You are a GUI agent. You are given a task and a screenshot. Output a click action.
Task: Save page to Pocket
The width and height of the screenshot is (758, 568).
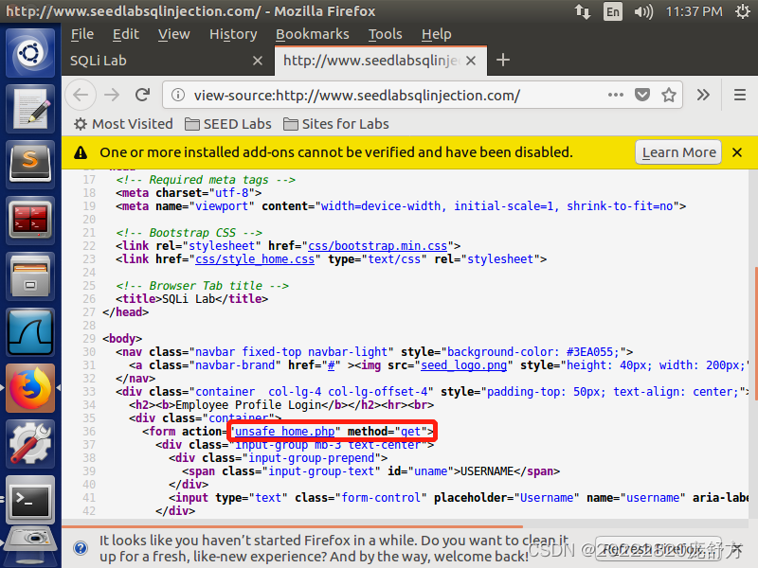pyautogui.click(x=642, y=95)
